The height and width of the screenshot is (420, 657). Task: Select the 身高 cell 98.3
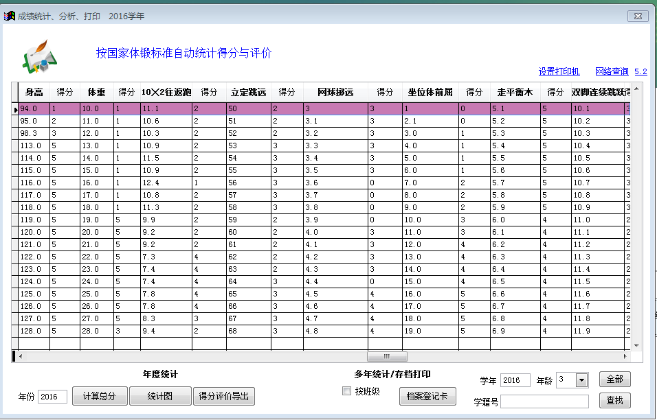pyautogui.click(x=34, y=133)
